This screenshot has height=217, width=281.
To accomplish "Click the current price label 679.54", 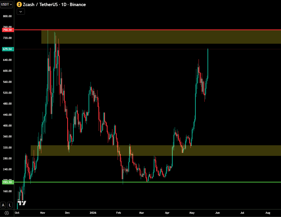I will point(8,49).
